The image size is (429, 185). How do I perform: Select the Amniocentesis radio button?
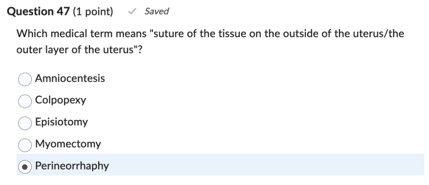[x=25, y=79]
